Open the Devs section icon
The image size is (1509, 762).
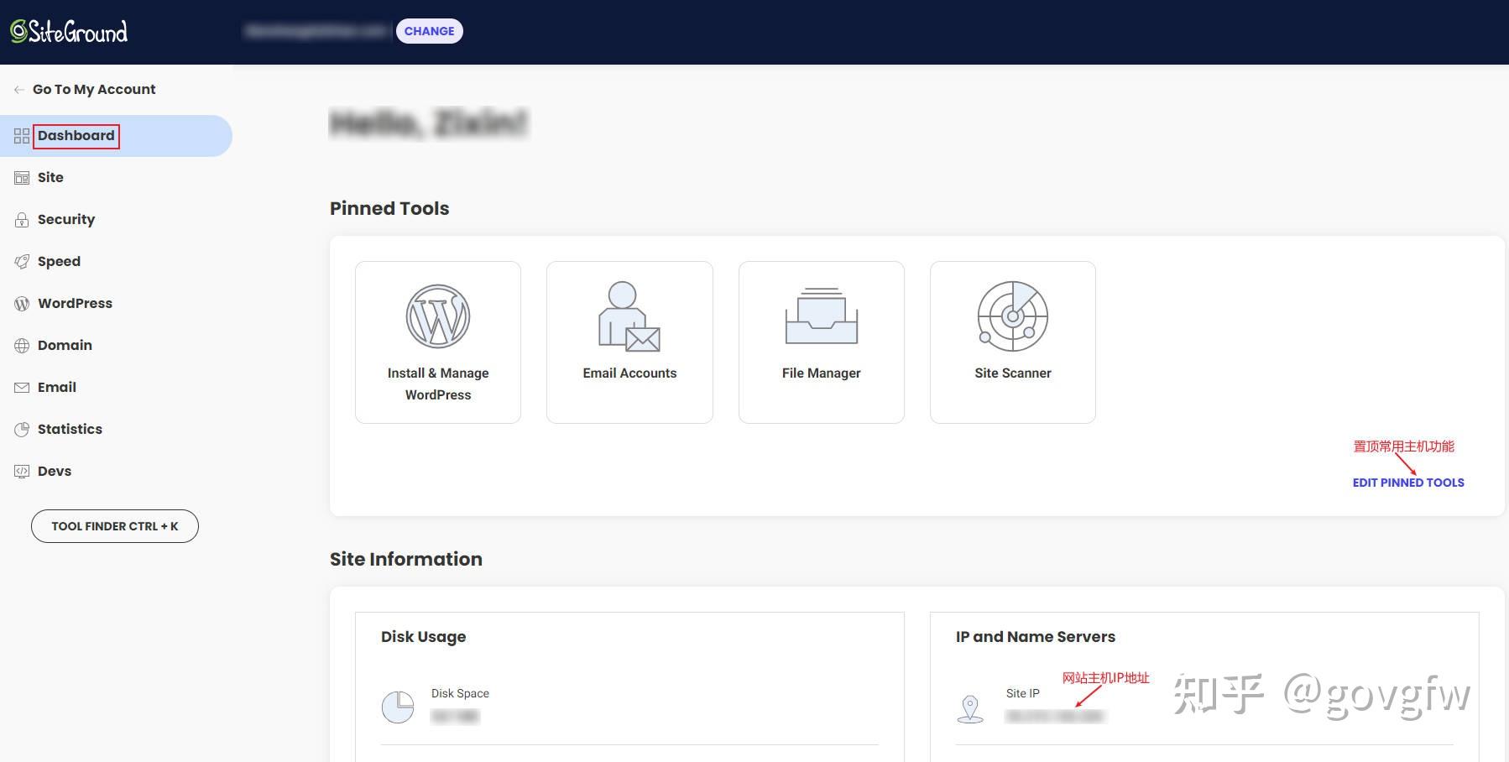point(21,471)
